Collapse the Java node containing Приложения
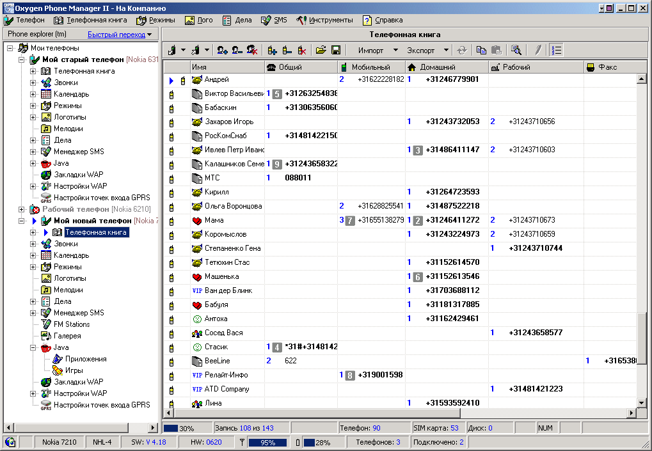Screen dimensions: 652x451 (x=33, y=347)
